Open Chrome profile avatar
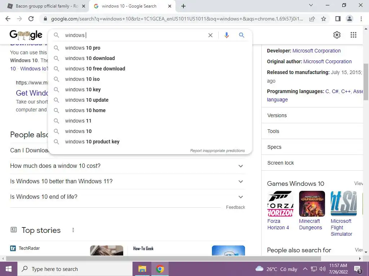The image size is (369, 276). click(x=350, y=19)
